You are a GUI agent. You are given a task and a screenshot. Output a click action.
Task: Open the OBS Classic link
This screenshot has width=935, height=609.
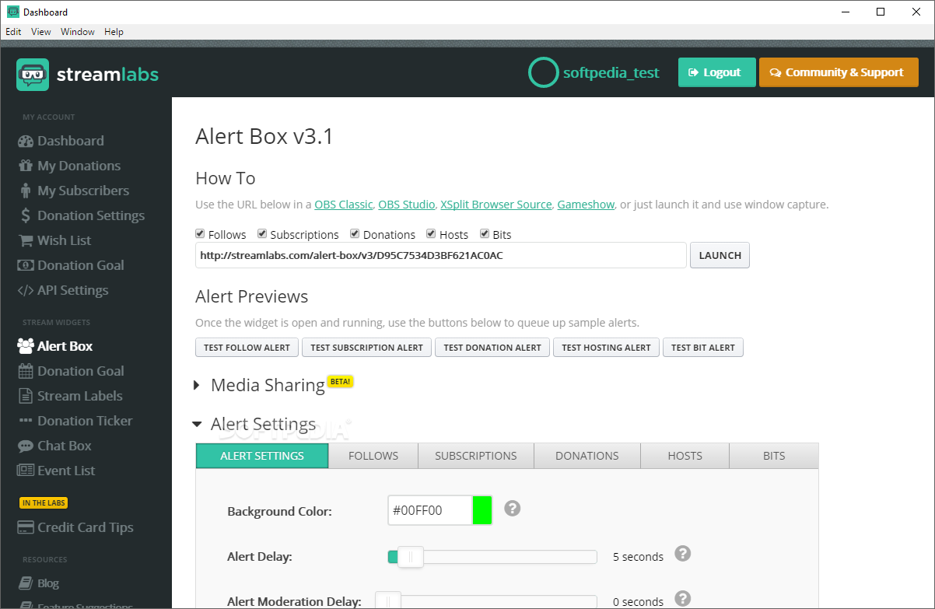[344, 205]
